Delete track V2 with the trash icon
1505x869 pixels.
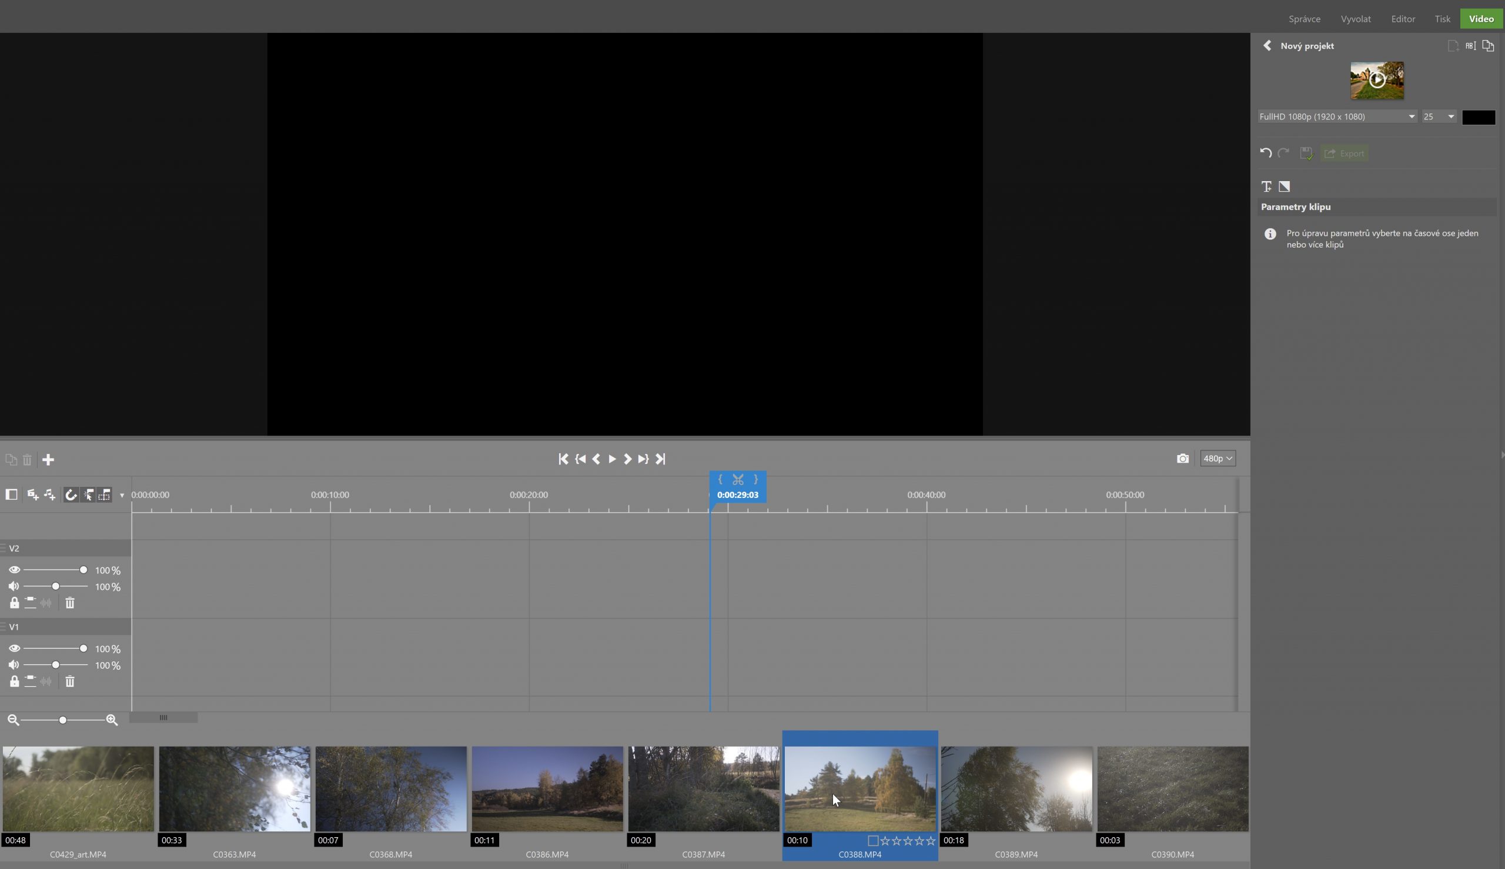(x=70, y=603)
